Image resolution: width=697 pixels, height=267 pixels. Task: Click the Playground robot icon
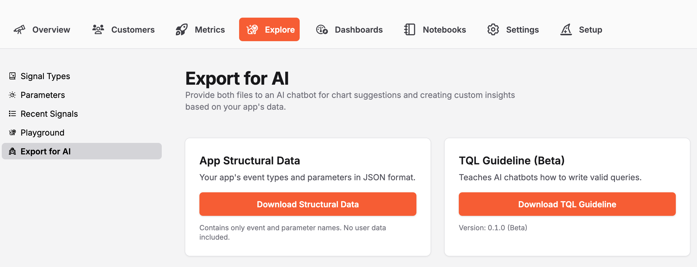click(x=12, y=132)
